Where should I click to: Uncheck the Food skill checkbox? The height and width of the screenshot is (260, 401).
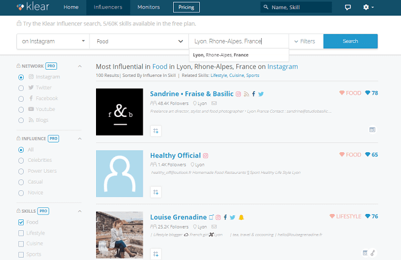21,222
